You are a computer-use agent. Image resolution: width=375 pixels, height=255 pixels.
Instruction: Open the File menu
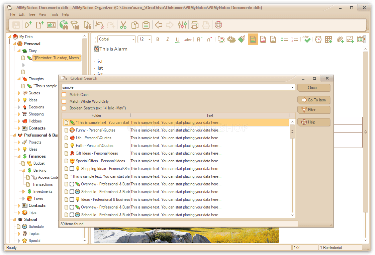tap(13, 14)
